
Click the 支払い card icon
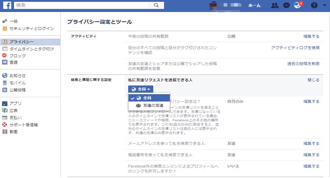[5, 117]
